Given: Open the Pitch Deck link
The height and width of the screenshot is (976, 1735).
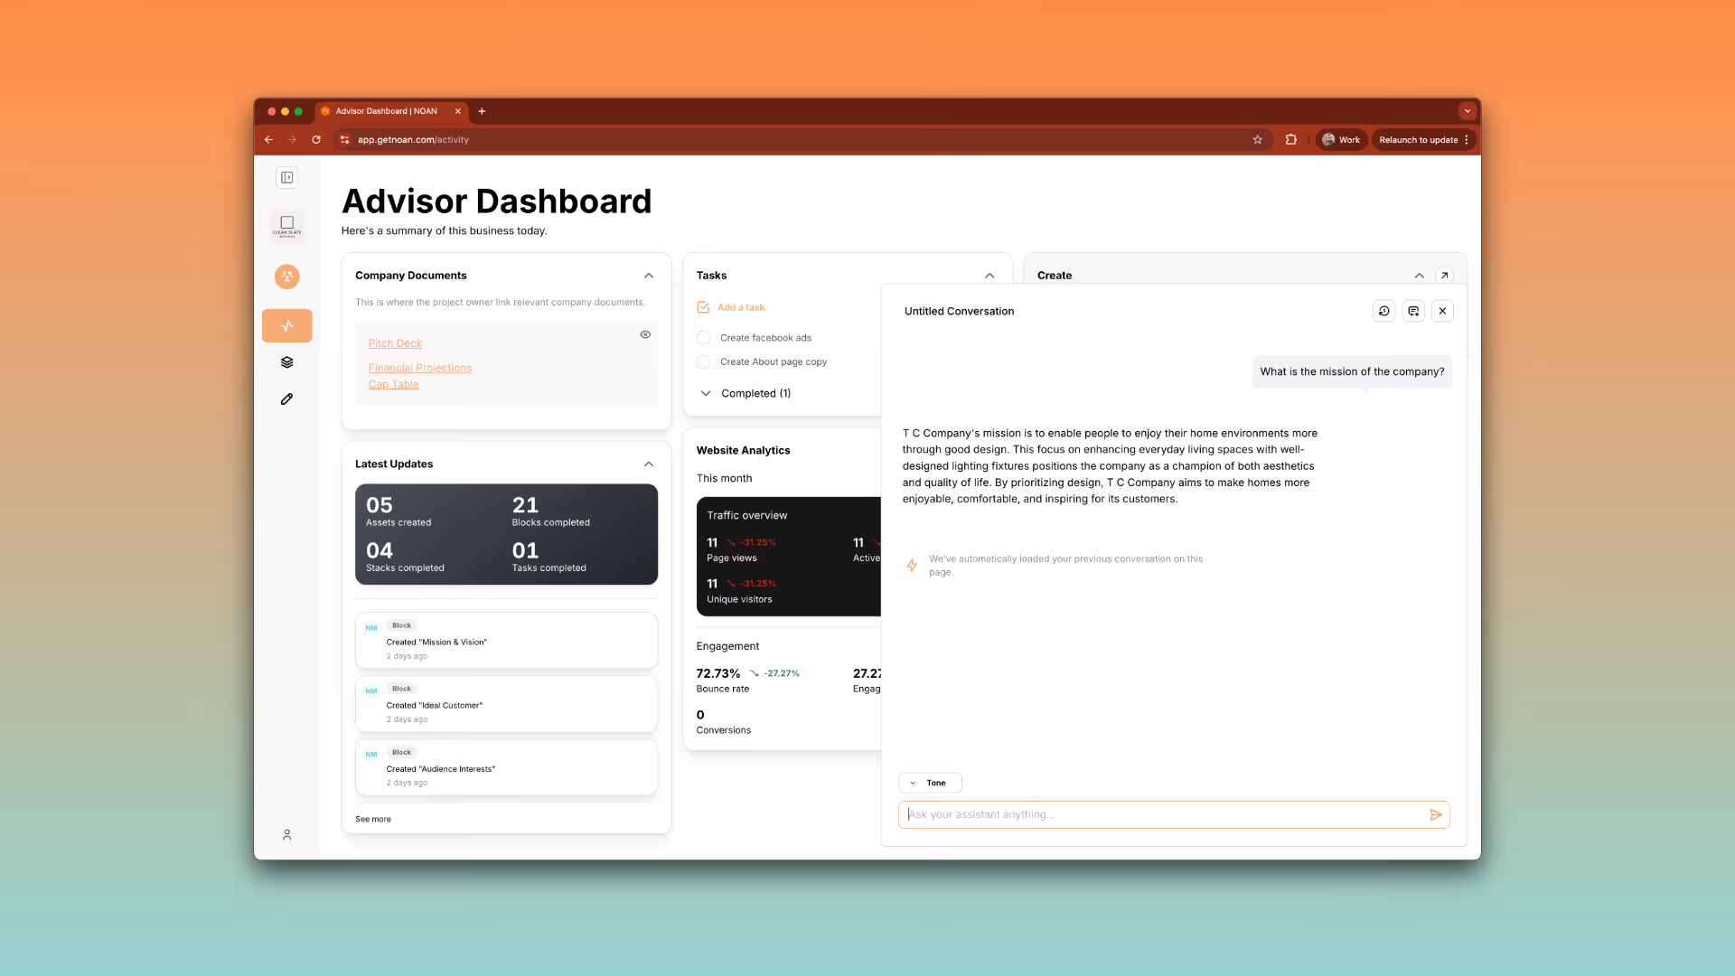Looking at the screenshot, I should tap(395, 343).
